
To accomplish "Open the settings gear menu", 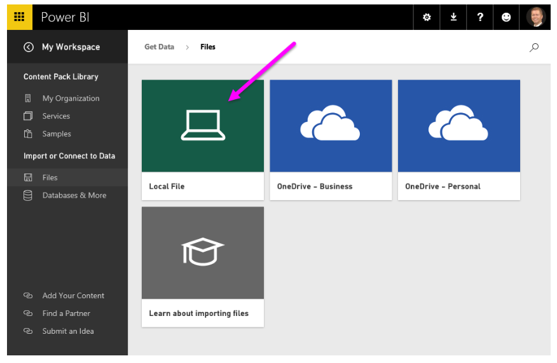I will pyautogui.click(x=427, y=17).
